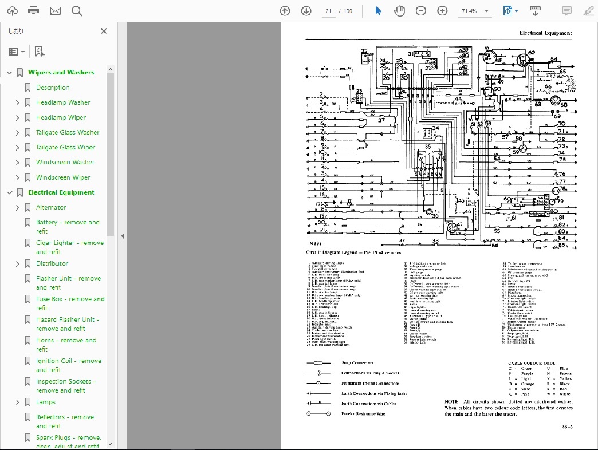Open Inspection Sockets bookmark
The height and width of the screenshot is (450, 598).
(x=66, y=386)
